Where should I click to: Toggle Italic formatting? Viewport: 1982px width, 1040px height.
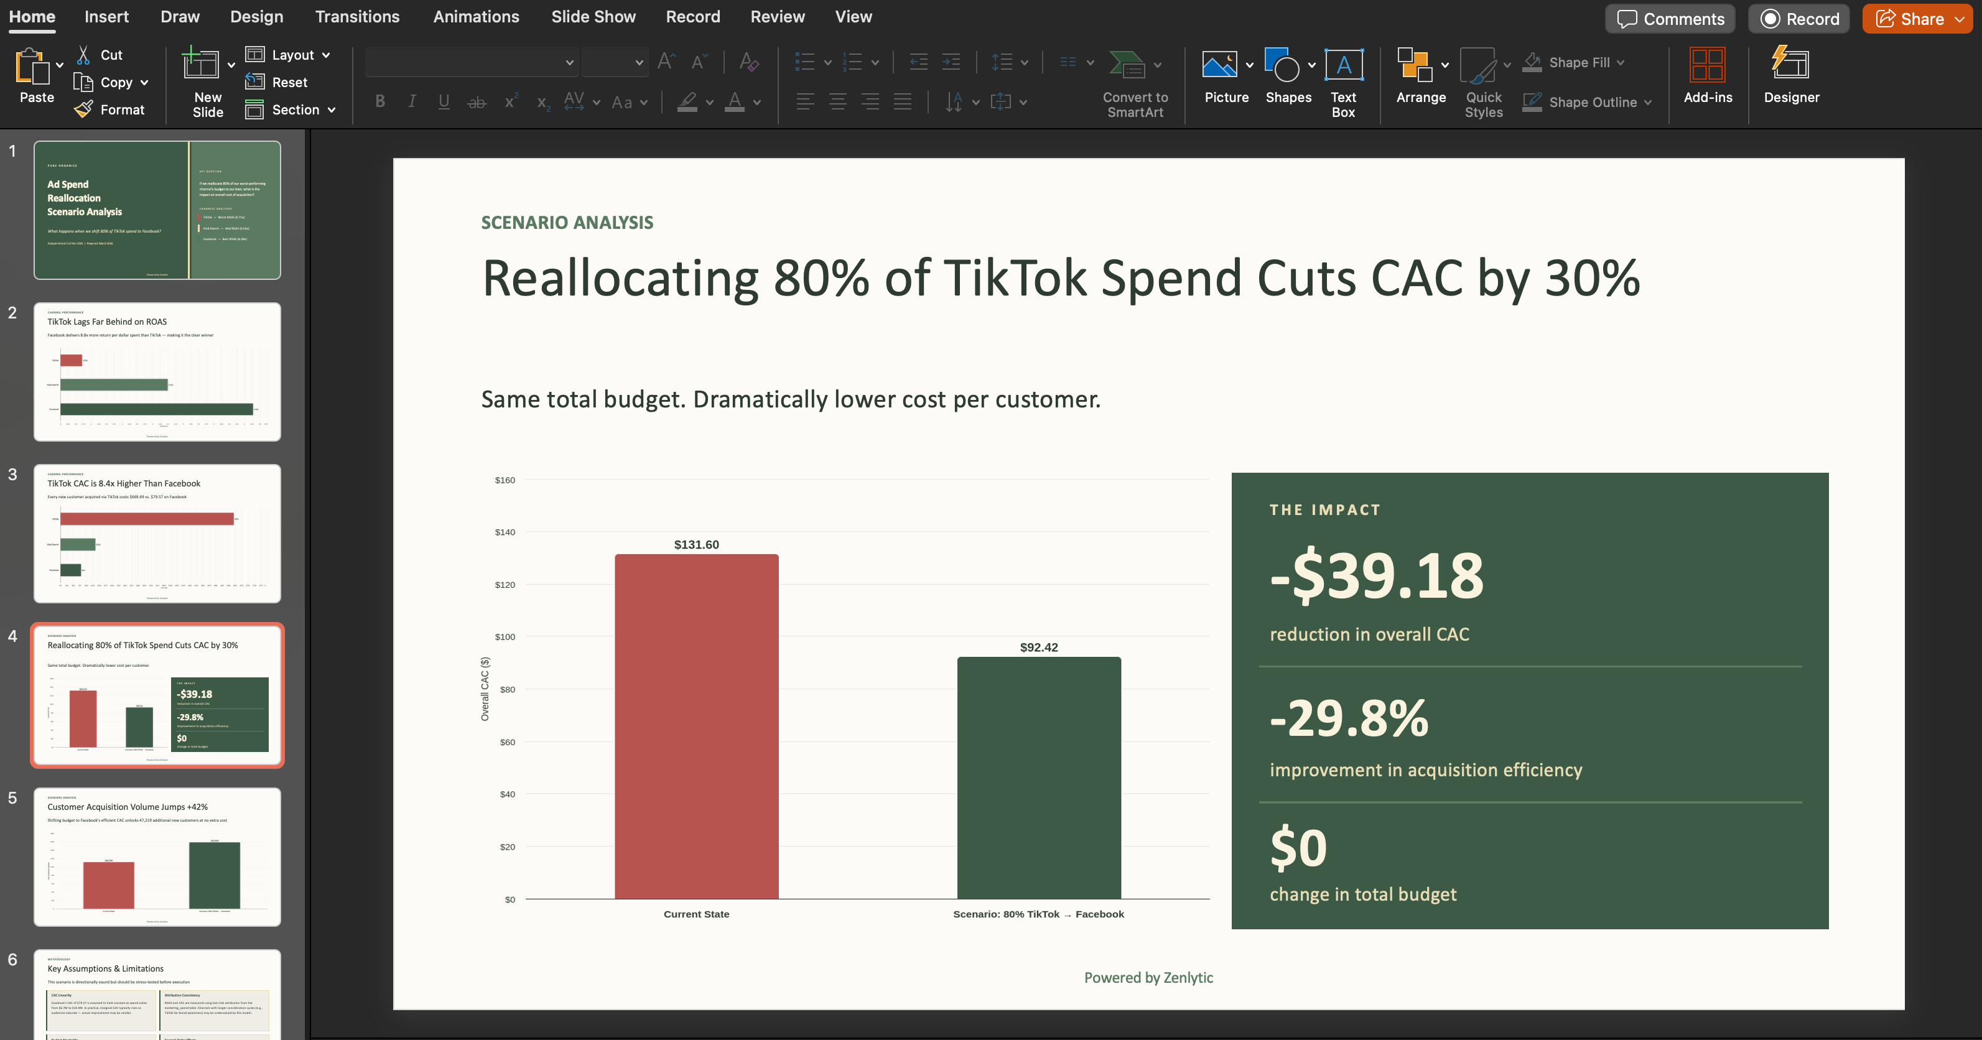[412, 101]
